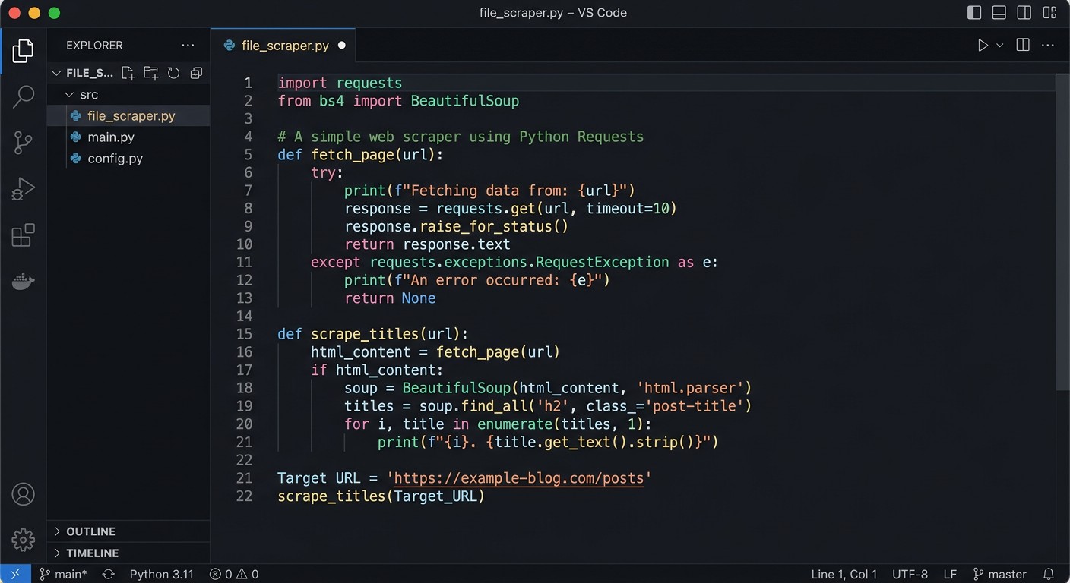
Task: Open the Docker view in activity bar
Action: (23, 282)
